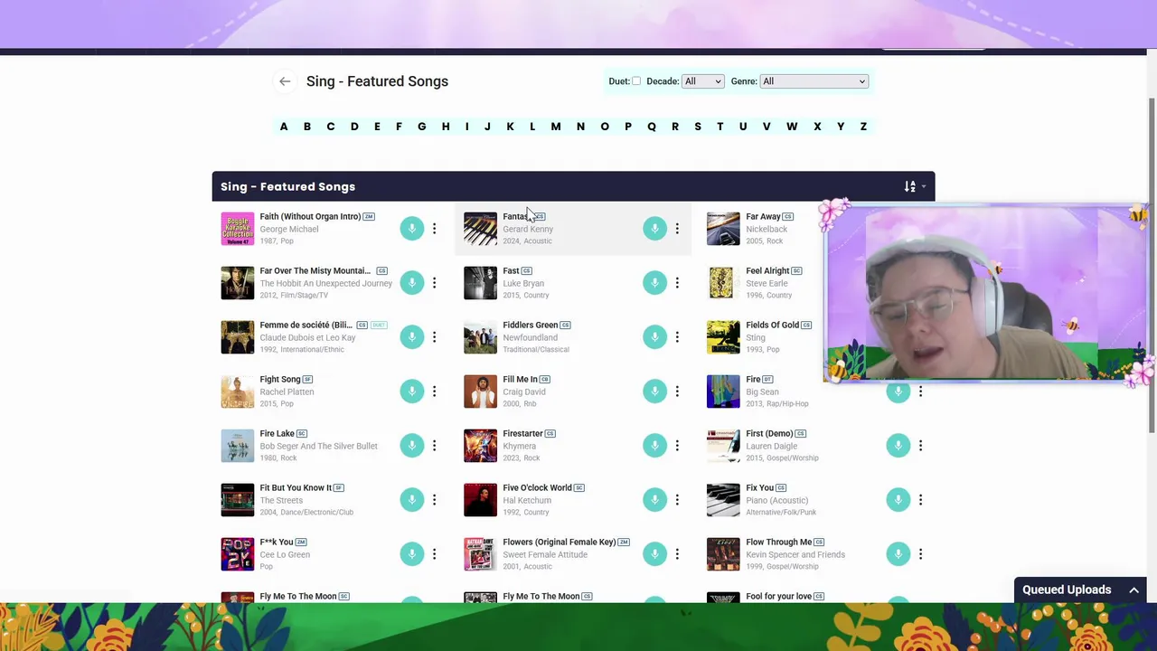The image size is (1157, 651).
Task: Open the Genre dropdown
Action: [814, 81]
